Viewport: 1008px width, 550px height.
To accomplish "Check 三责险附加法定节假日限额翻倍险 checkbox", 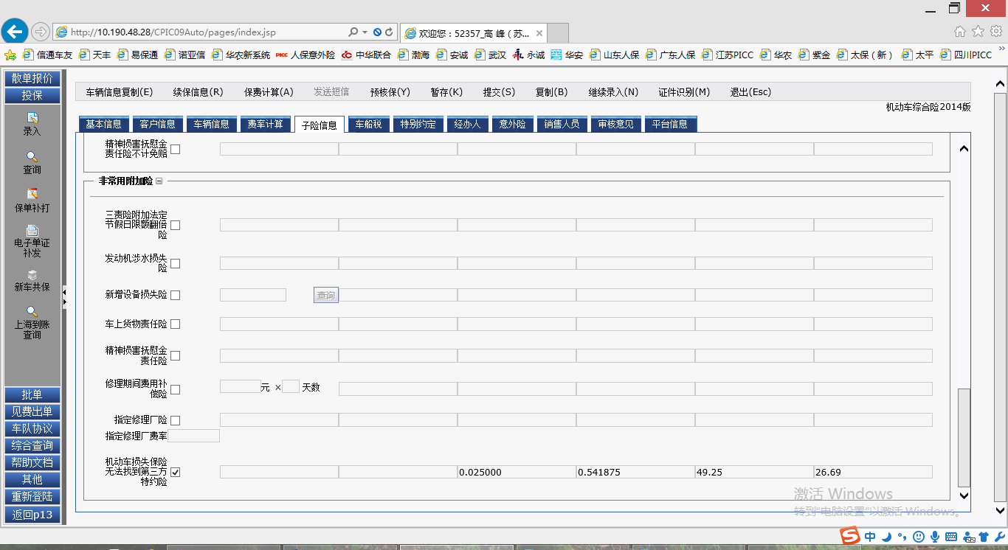I will pos(176,225).
